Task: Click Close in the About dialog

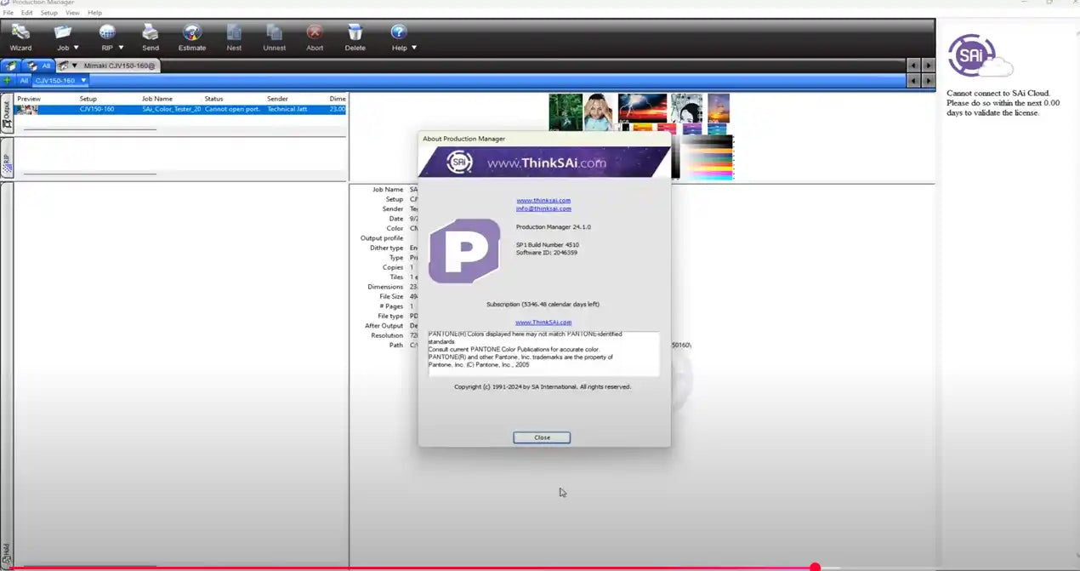Action: click(x=542, y=437)
